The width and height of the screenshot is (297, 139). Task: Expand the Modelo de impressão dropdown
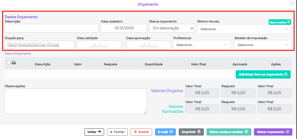click(x=263, y=45)
